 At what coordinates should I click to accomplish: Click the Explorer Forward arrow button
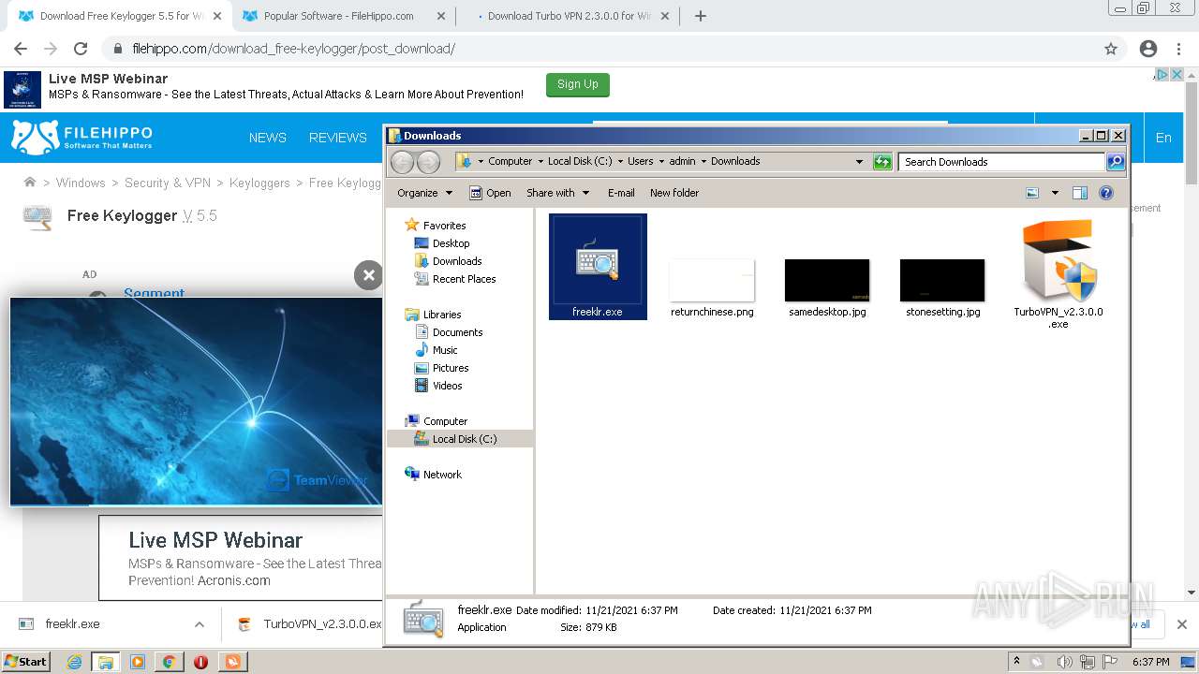pyautogui.click(x=428, y=162)
